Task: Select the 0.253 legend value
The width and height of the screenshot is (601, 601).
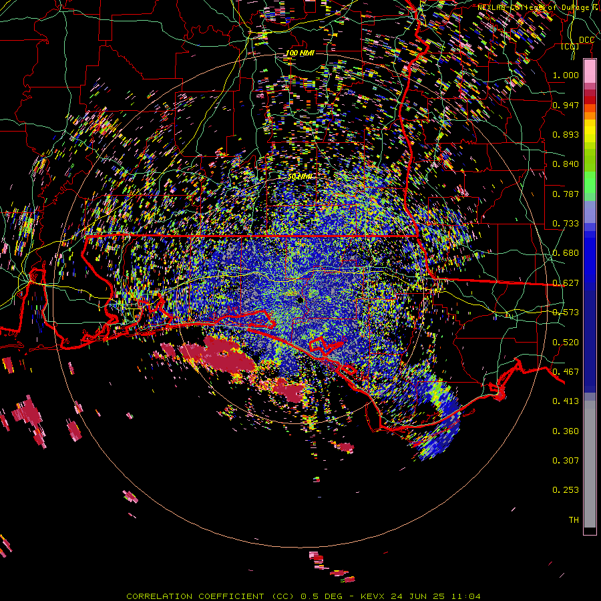Action: tap(566, 490)
